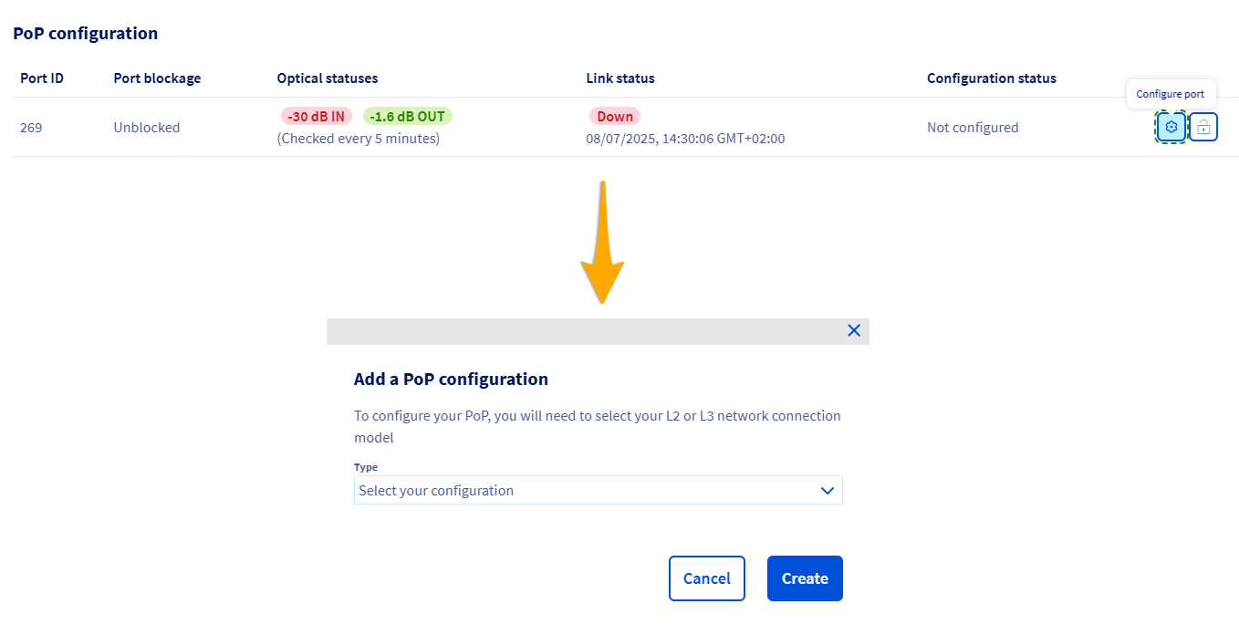Screen dimensions: 1239x635
Task: Click the Configure port gear icon
Action: (x=1171, y=127)
